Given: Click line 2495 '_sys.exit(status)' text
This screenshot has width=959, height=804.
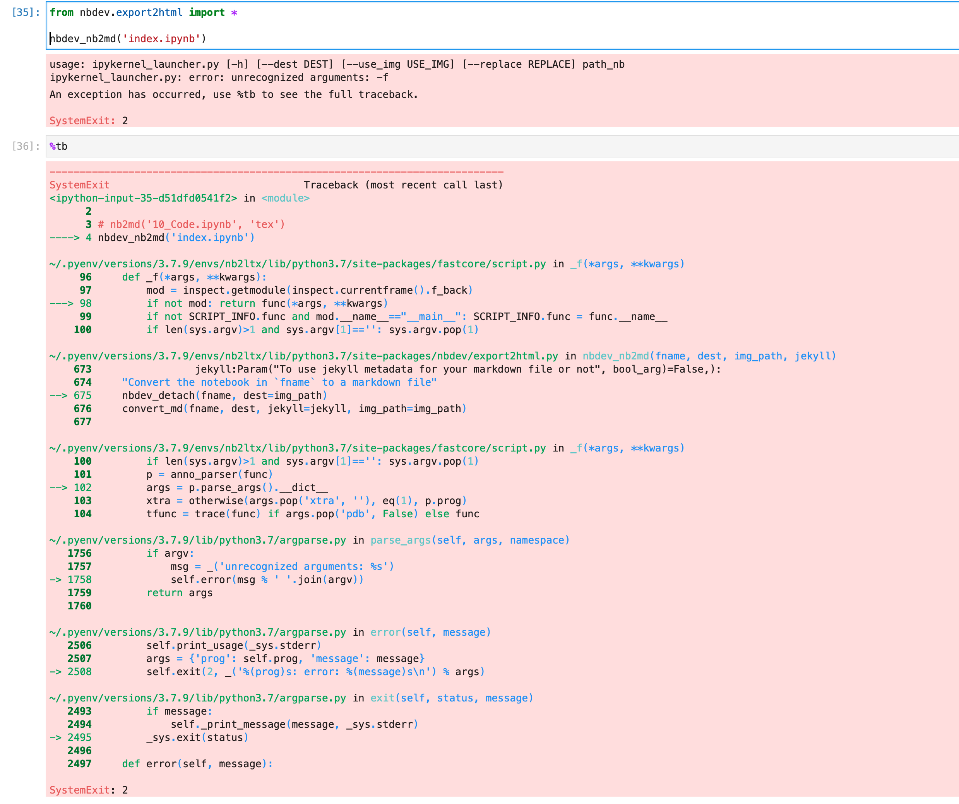Looking at the screenshot, I should point(197,738).
